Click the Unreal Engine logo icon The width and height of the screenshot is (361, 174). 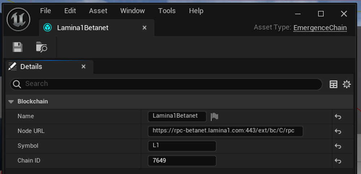[18, 19]
